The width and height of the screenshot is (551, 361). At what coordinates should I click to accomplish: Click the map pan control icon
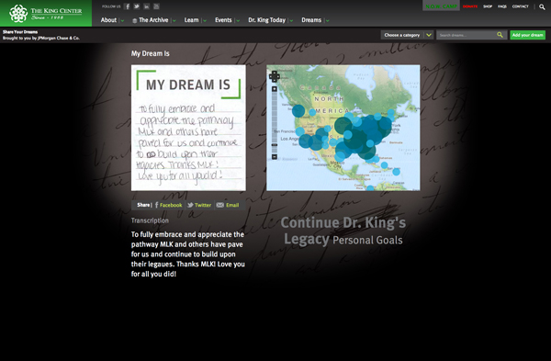(274, 76)
